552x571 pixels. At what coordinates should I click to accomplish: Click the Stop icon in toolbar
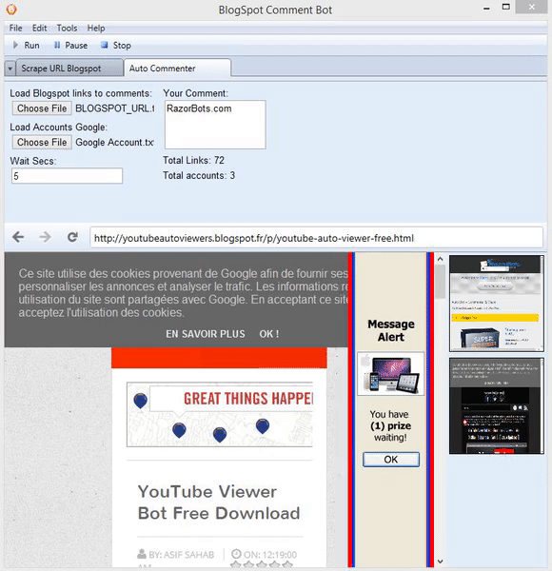point(105,45)
